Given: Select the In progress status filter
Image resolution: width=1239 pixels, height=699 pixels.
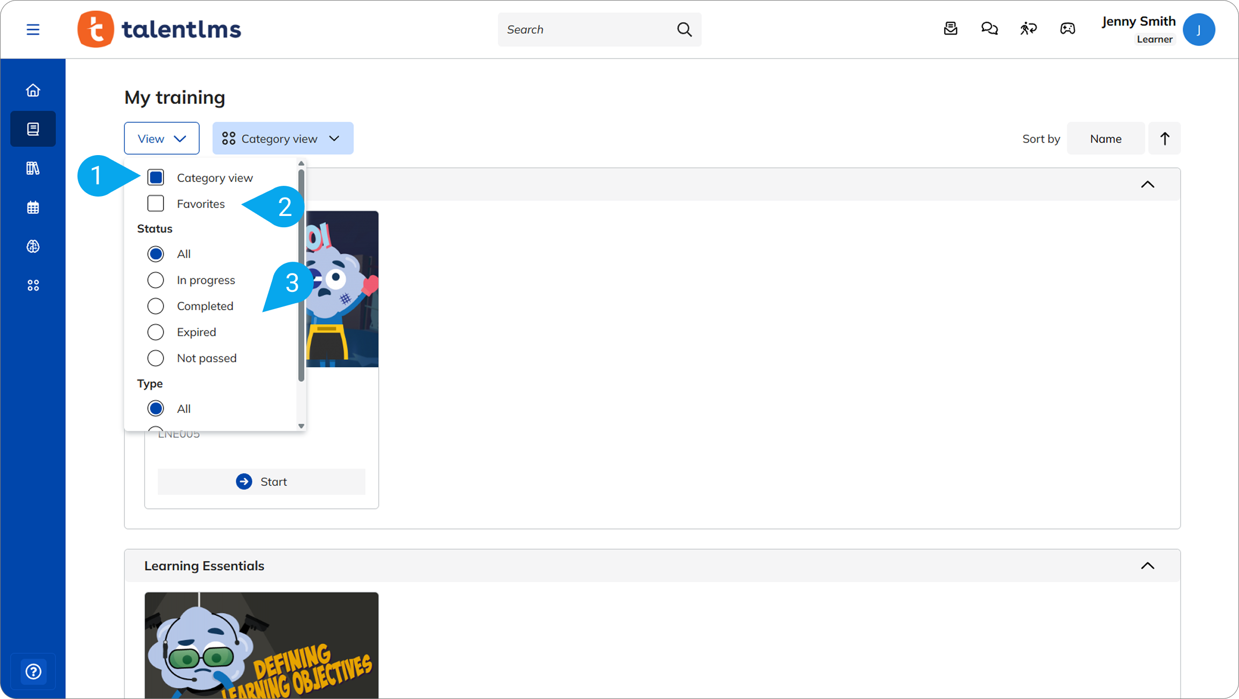Looking at the screenshot, I should pos(156,279).
